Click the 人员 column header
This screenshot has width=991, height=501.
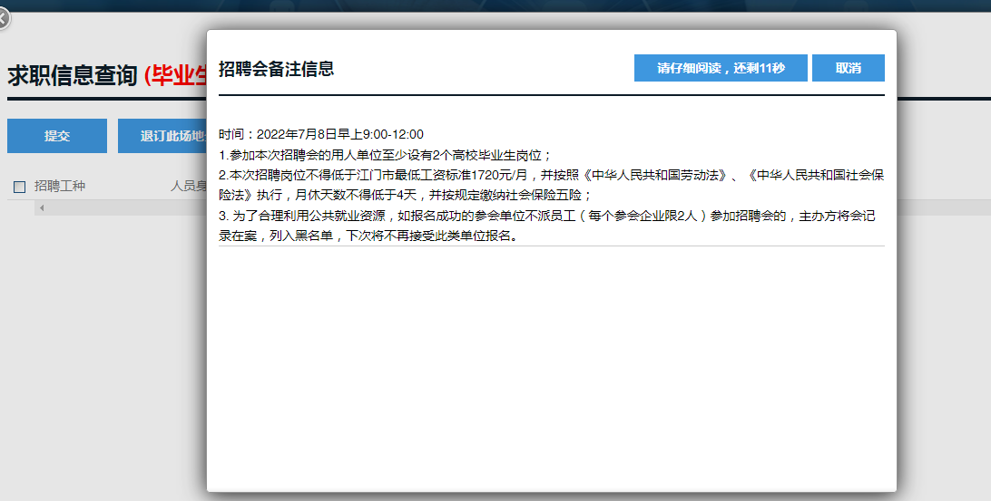point(188,186)
